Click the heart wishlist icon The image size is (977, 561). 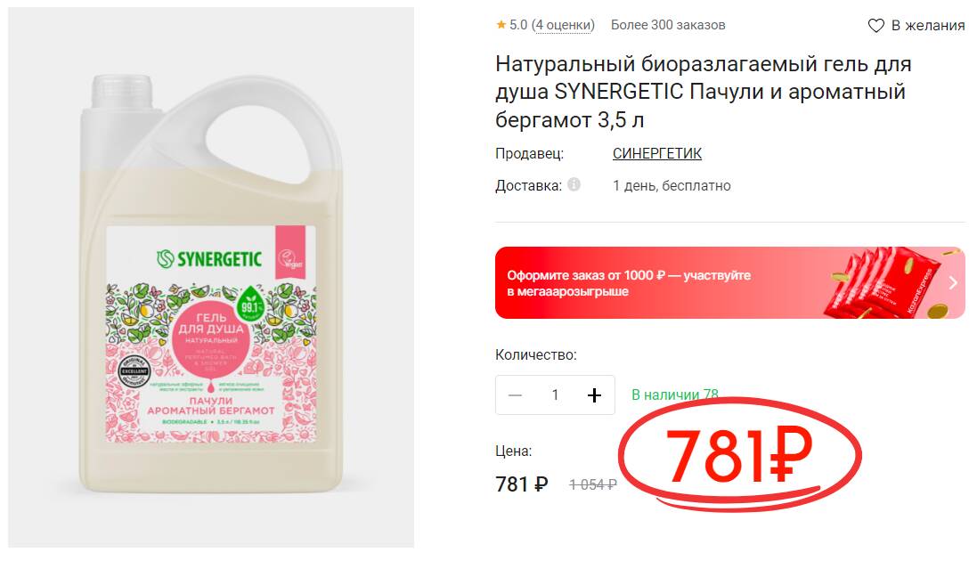click(875, 26)
